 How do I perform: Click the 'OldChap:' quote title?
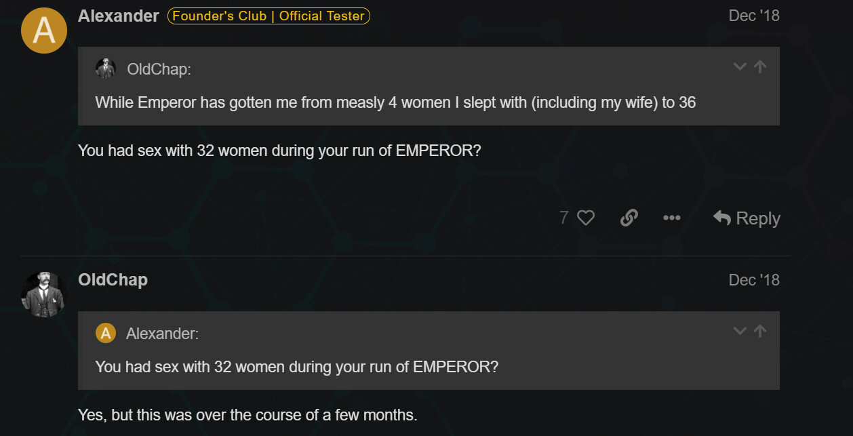pos(159,68)
